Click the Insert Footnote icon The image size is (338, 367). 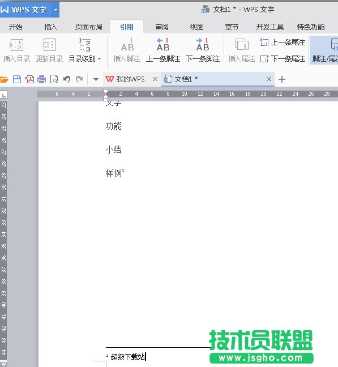(x=127, y=45)
